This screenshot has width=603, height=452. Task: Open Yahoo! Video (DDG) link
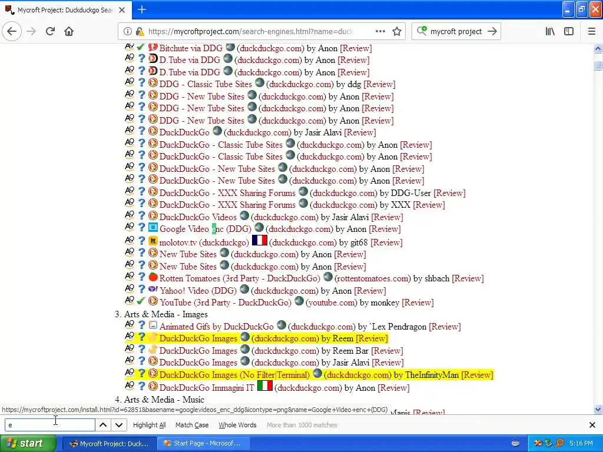tap(198, 291)
